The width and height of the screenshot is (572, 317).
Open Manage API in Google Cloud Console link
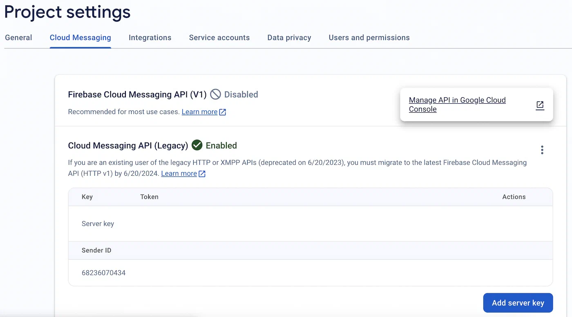tap(457, 105)
